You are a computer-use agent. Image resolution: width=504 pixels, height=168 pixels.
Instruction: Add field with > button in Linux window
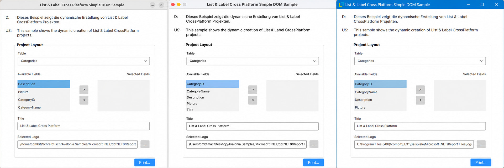84,90
